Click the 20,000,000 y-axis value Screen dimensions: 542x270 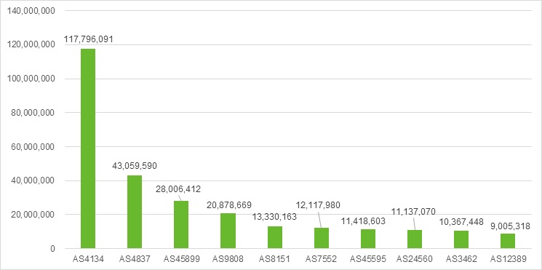(x=33, y=215)
